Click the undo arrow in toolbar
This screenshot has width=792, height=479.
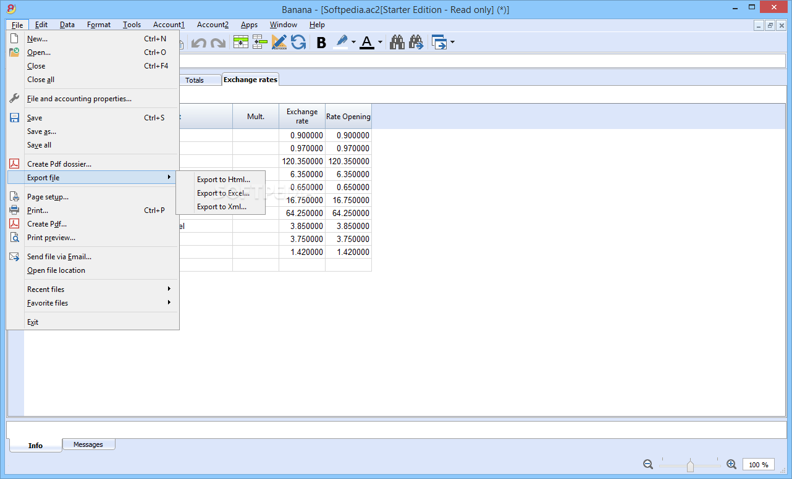click(198, 43)
